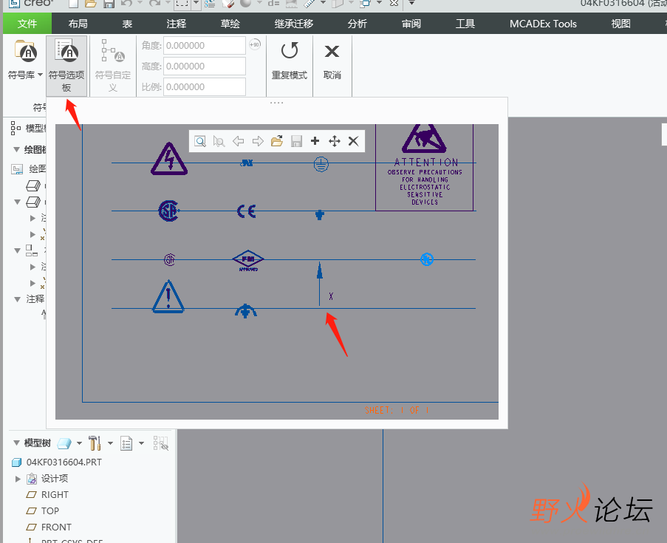Open the quick access toolbar customize dropdown
The width and height of the screenshot is (667, 543).
411,3
